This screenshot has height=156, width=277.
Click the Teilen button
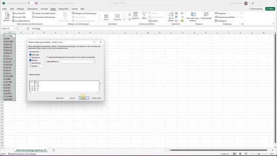pos(270,9)
